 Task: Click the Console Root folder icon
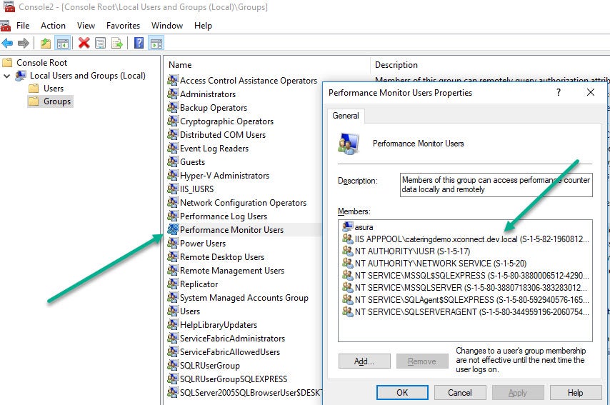coord(7,62)
